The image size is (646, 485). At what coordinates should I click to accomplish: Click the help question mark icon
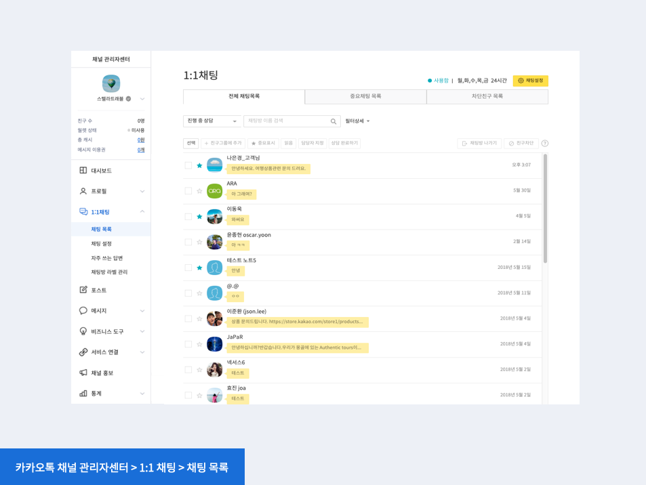tap(544, 144)
